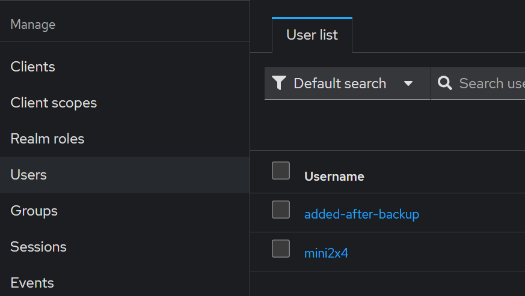Click the Manage section heading
The height and width of the screenshot is (296, 525).
coord(33,25)
